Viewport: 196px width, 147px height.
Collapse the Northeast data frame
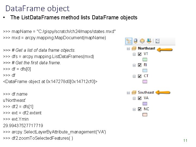pyautogui.click(x=128, y=48)
